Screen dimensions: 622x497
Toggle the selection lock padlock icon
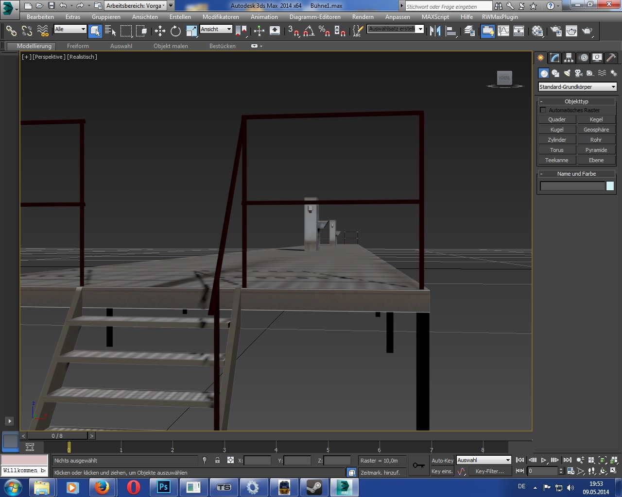coord(217,461)
